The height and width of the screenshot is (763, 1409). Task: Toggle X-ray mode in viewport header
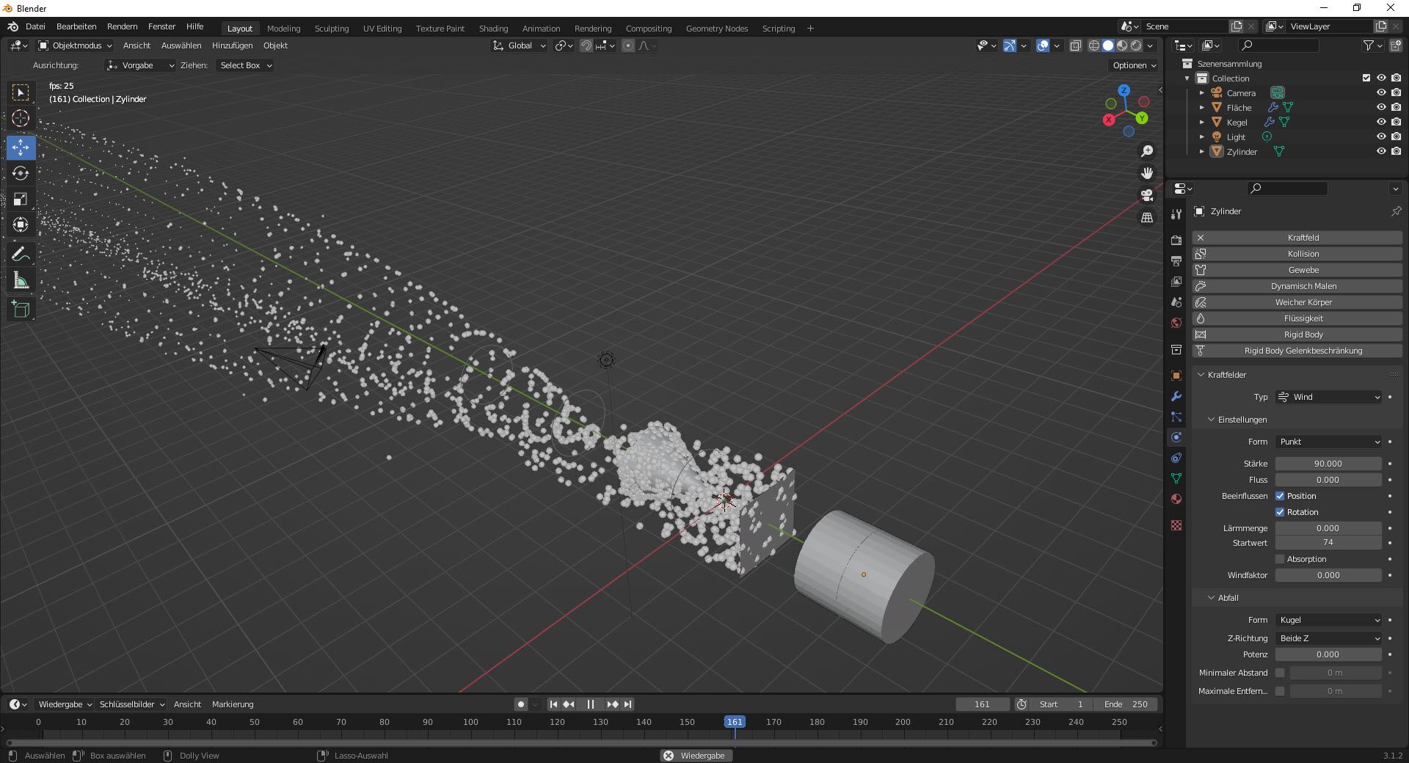click(1075, 45)
